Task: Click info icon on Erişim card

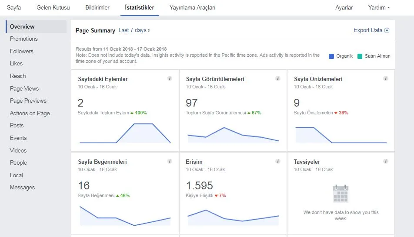Action: (278, 161)
